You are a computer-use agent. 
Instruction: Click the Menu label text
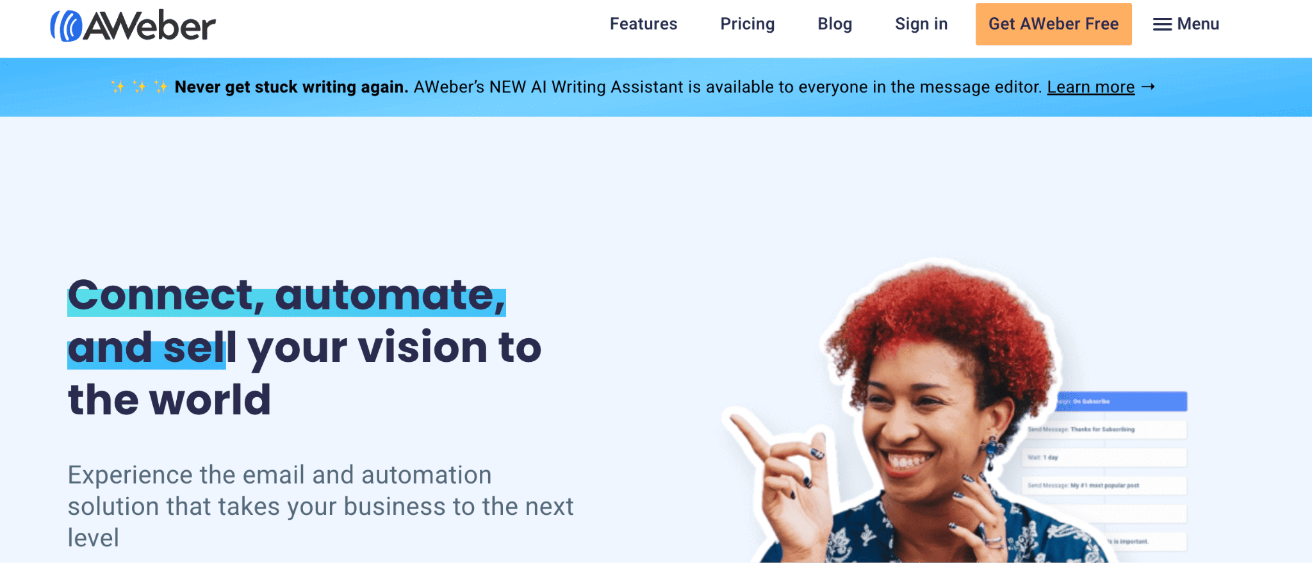[1198, 24]
